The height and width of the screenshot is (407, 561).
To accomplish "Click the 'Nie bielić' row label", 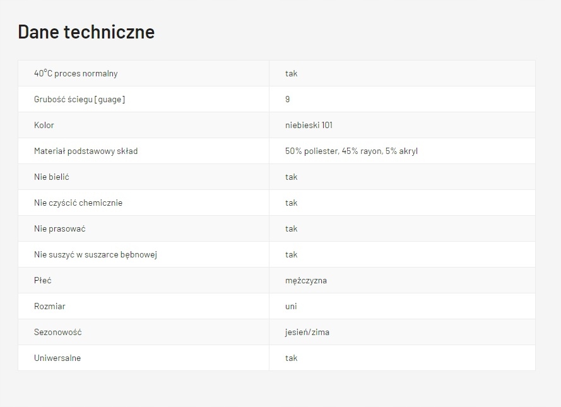I will point(52,177).
